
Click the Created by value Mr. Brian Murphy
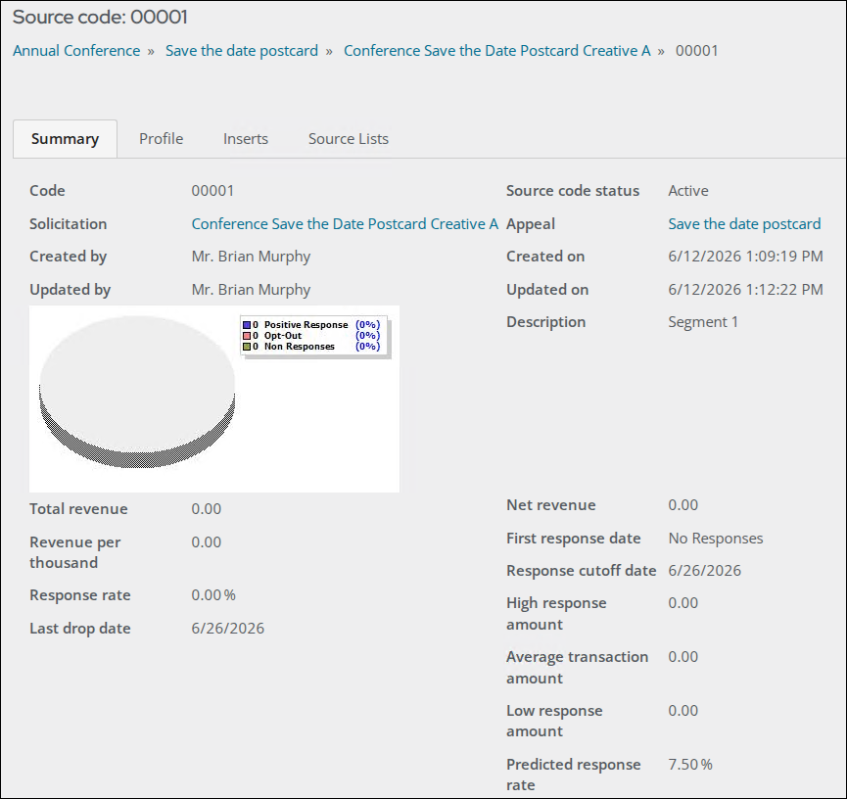click(251, 257)
